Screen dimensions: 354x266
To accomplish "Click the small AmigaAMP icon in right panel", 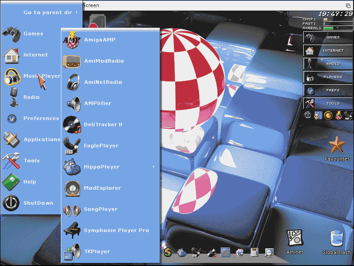I will 338,115.
